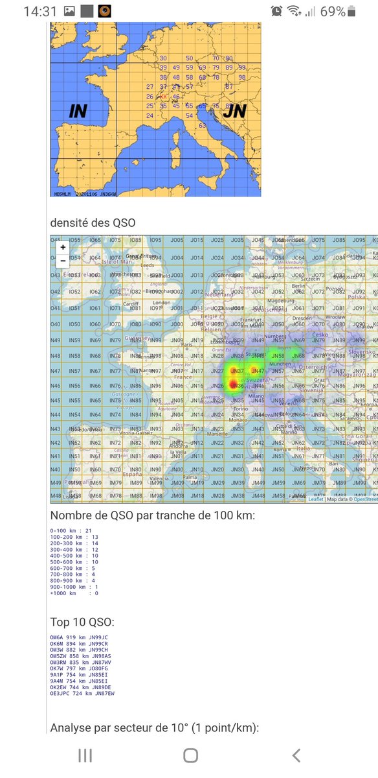378x778 pixels.
Task: Tap the cellular signal bars icon
Action: coord(309,11)
